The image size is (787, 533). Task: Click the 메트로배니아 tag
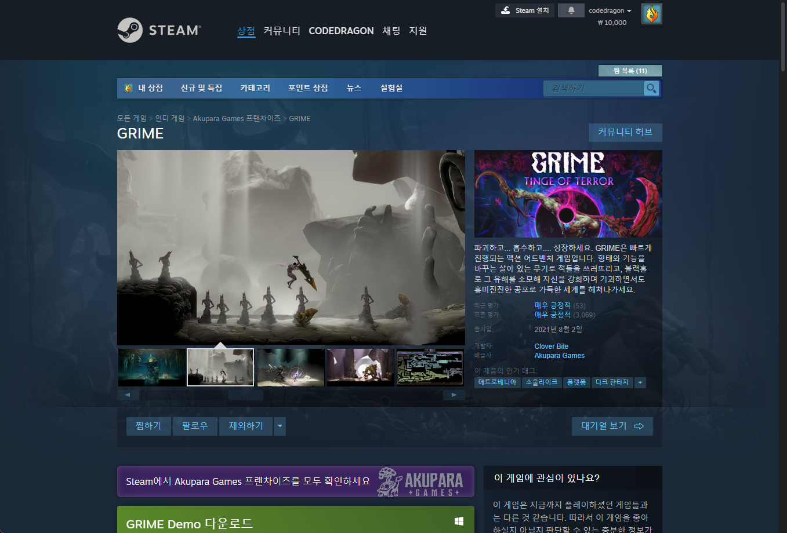click(x=497, y=382)
